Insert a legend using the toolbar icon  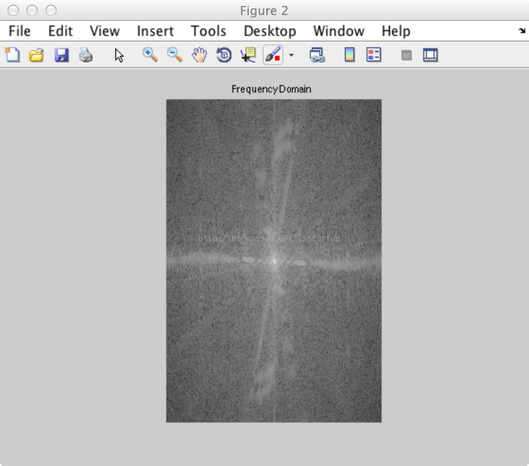coord(374,55)
